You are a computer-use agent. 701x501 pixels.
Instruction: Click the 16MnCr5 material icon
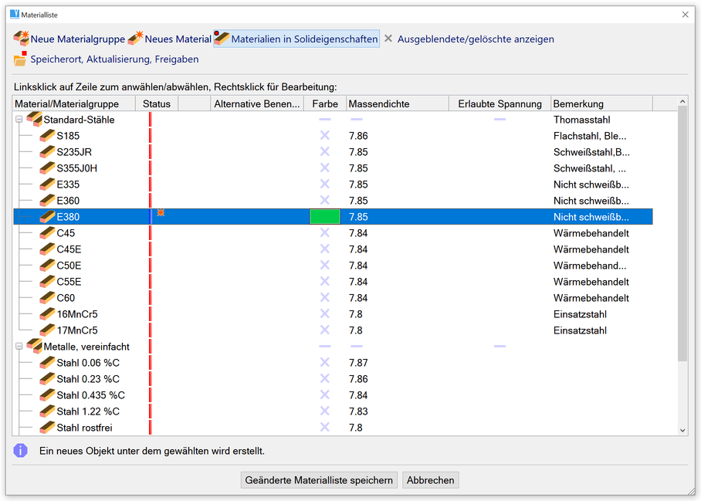coord(47,314)
